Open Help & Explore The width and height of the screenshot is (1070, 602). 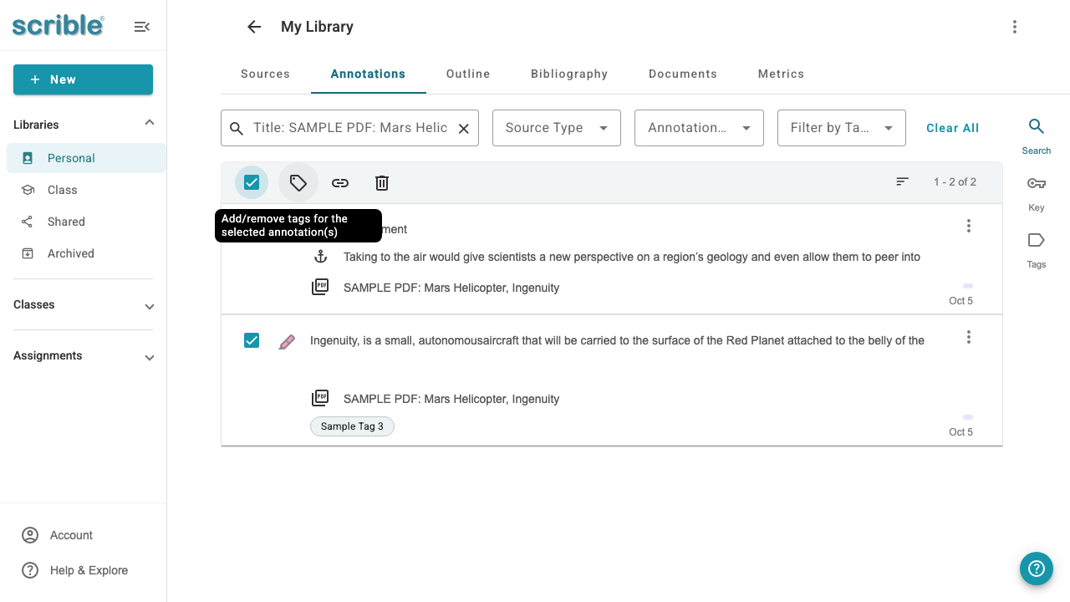[x=74, y=570]
